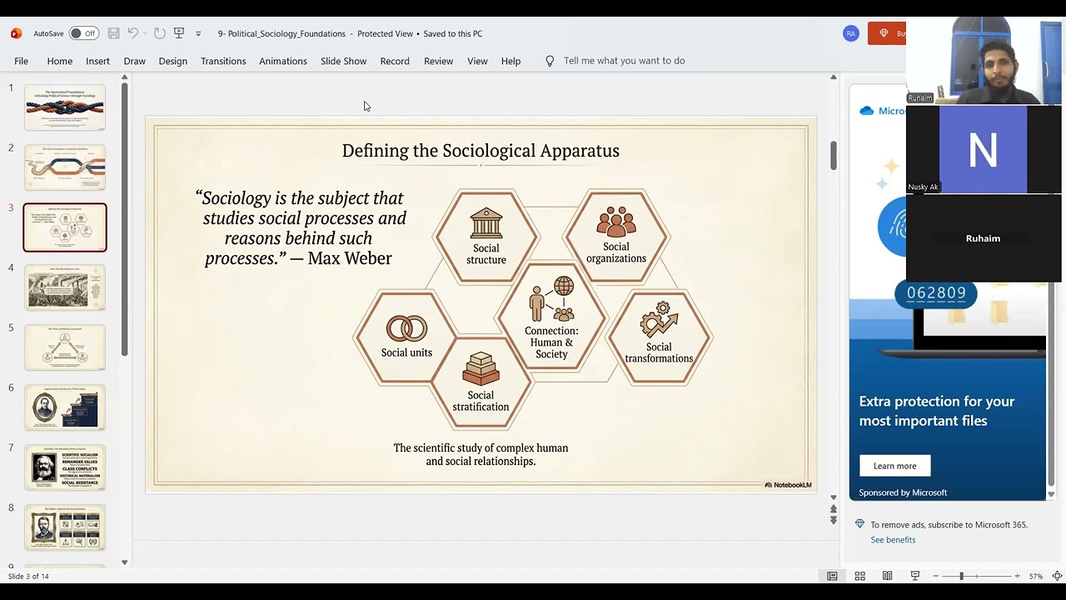Select slide 8 thumbnail
This screenshot has height=600, width=1066.
[x=65, y=527]
